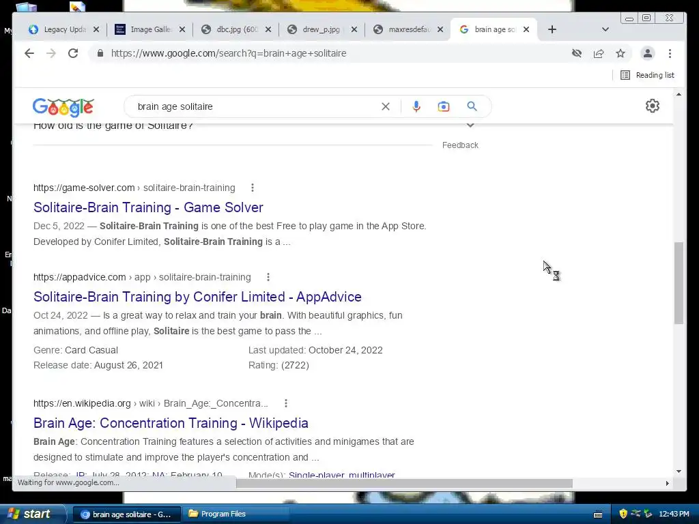Viewport: 699px width, 524px height.
Task: Open new browser tab
Action: pos(552,29)
